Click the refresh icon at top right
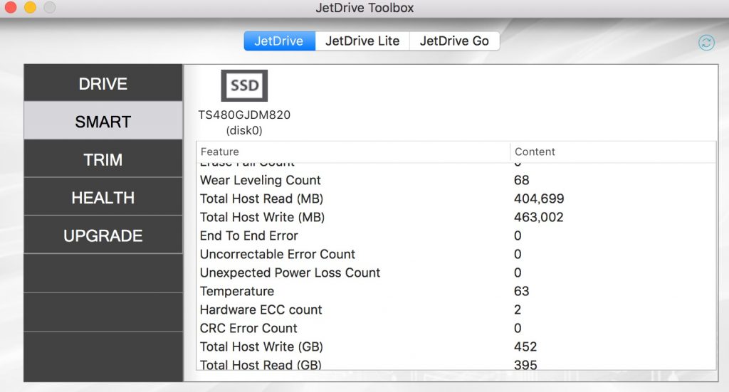 tap(706, 43)
